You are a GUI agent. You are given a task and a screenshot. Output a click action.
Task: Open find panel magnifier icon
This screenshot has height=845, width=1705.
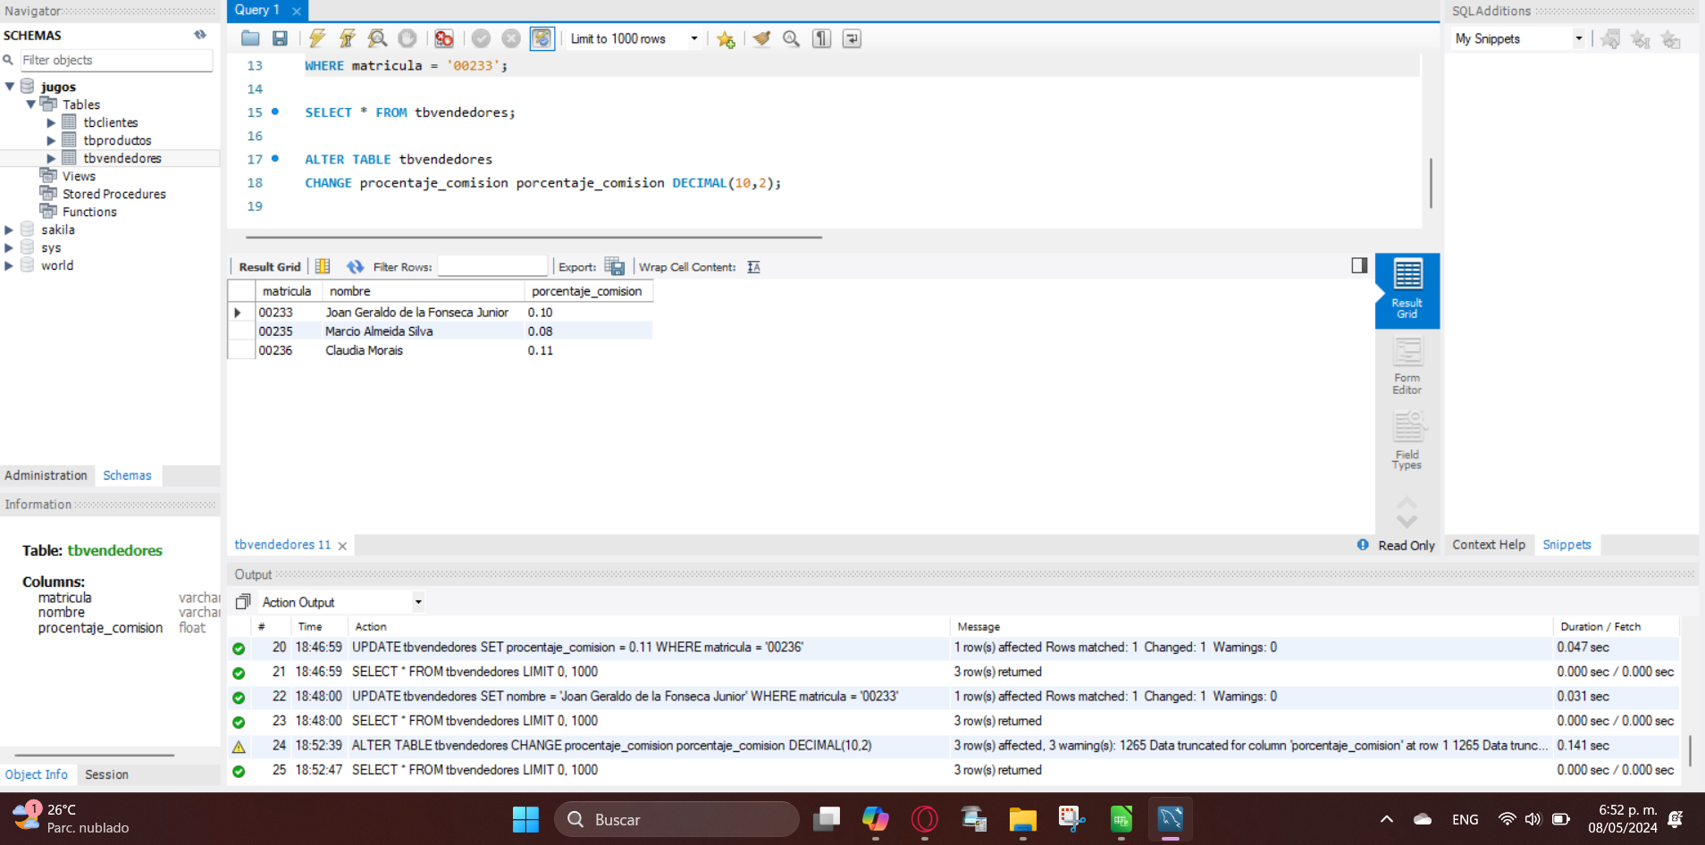point(791,38)
